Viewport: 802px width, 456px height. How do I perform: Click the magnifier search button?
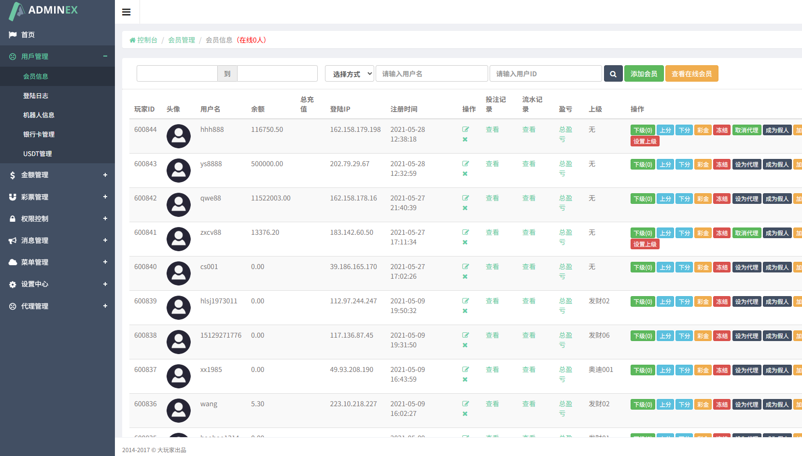pos(613,74)
